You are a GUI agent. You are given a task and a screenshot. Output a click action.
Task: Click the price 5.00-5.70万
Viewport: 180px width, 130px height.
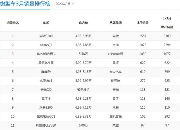pyautogui.click(x=83, y=63)
